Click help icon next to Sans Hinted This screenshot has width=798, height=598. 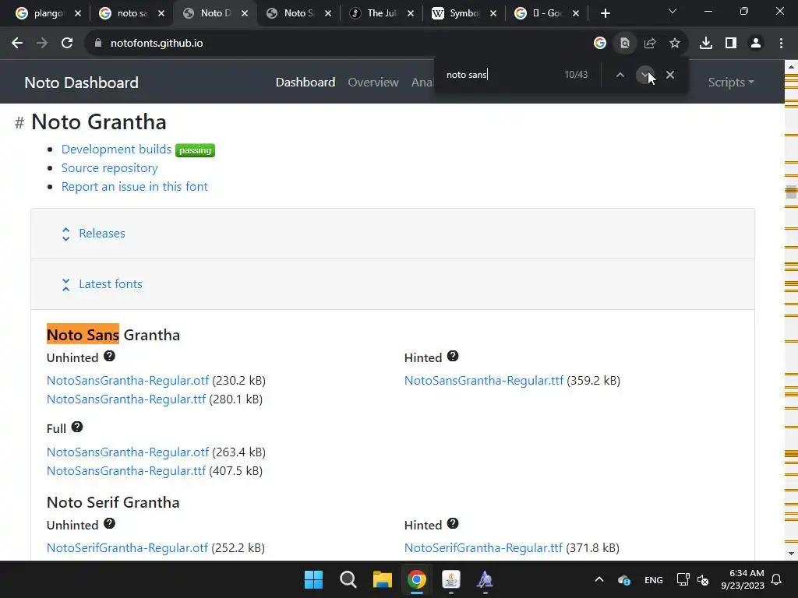coord(453,356)
